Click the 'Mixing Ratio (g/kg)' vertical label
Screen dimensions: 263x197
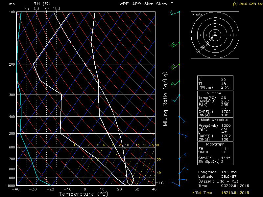click(165, 99)
